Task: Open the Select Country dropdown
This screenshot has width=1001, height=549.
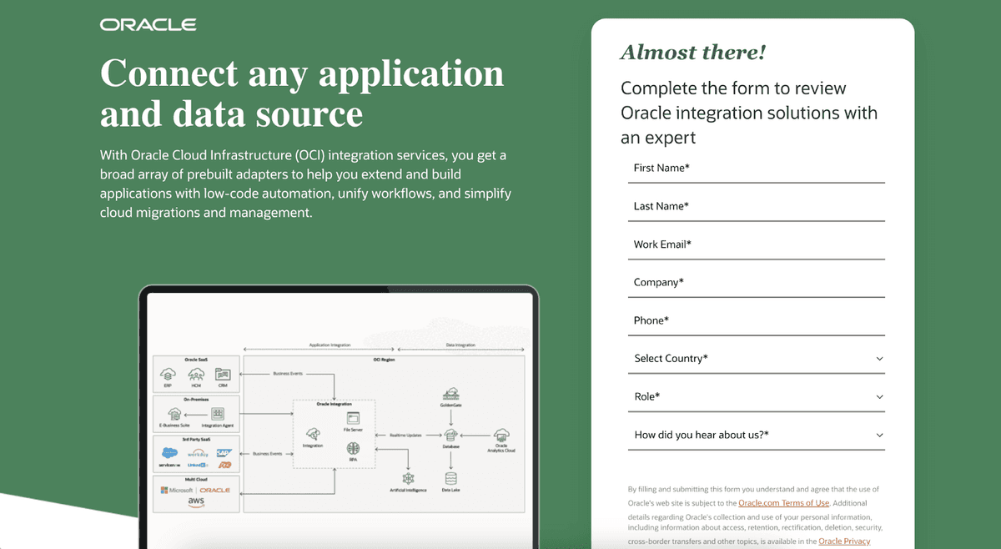Action: pos(756,359)
